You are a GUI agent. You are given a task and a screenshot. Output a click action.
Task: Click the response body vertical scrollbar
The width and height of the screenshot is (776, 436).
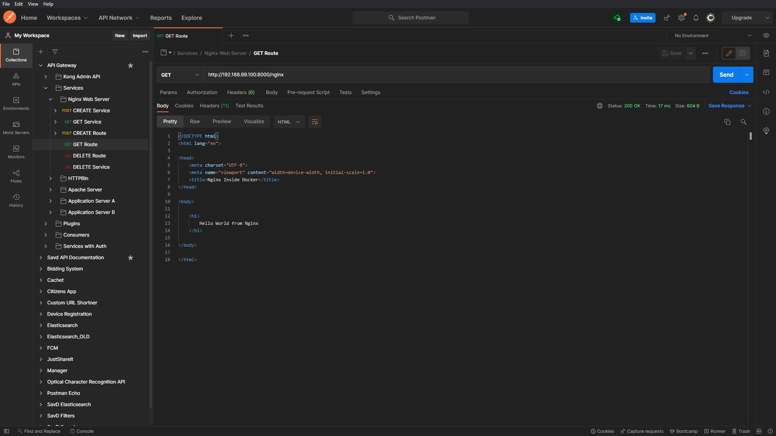(x=751, y=136)
